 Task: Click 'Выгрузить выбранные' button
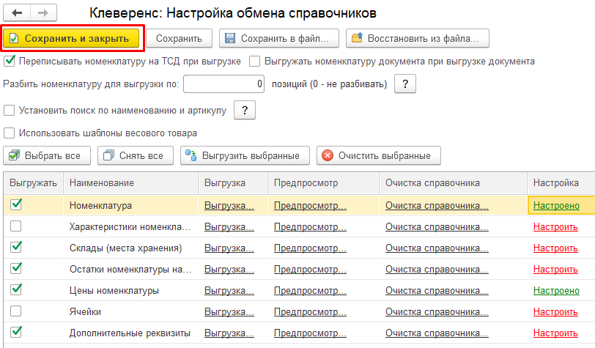245,155
